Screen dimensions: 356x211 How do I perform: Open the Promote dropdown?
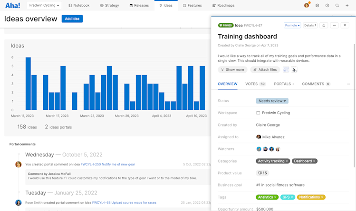coord(292,25)
